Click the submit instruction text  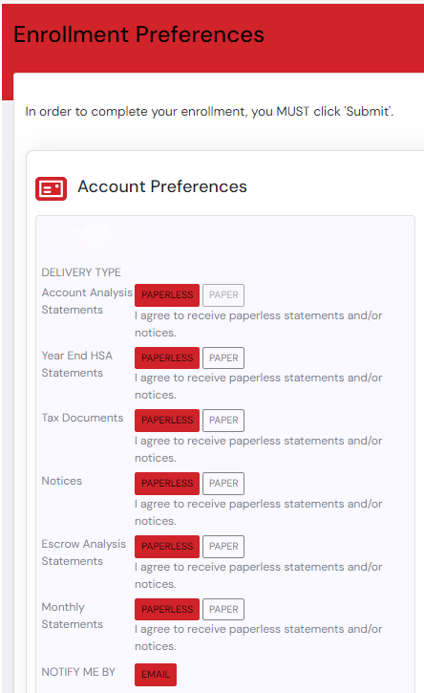pyautogui.click(x=209, y=112)
